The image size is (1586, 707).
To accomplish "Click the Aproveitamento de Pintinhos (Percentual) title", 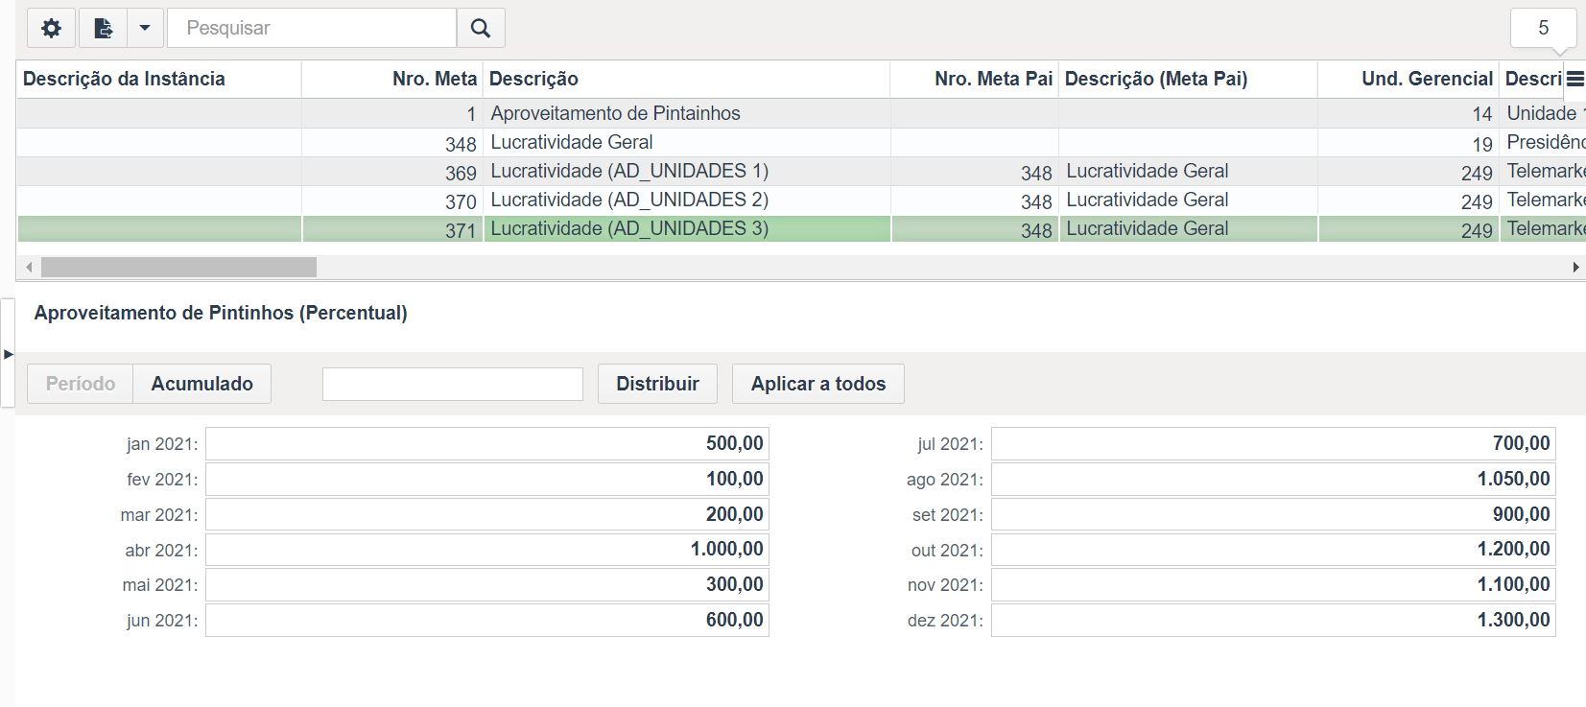I will [221, 313].
